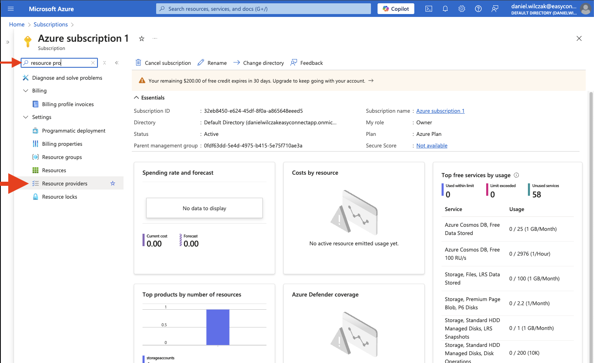This screenshot has width=594, height=363.
Task: Open portal settings gear
Action: click(x=462, y=9)
